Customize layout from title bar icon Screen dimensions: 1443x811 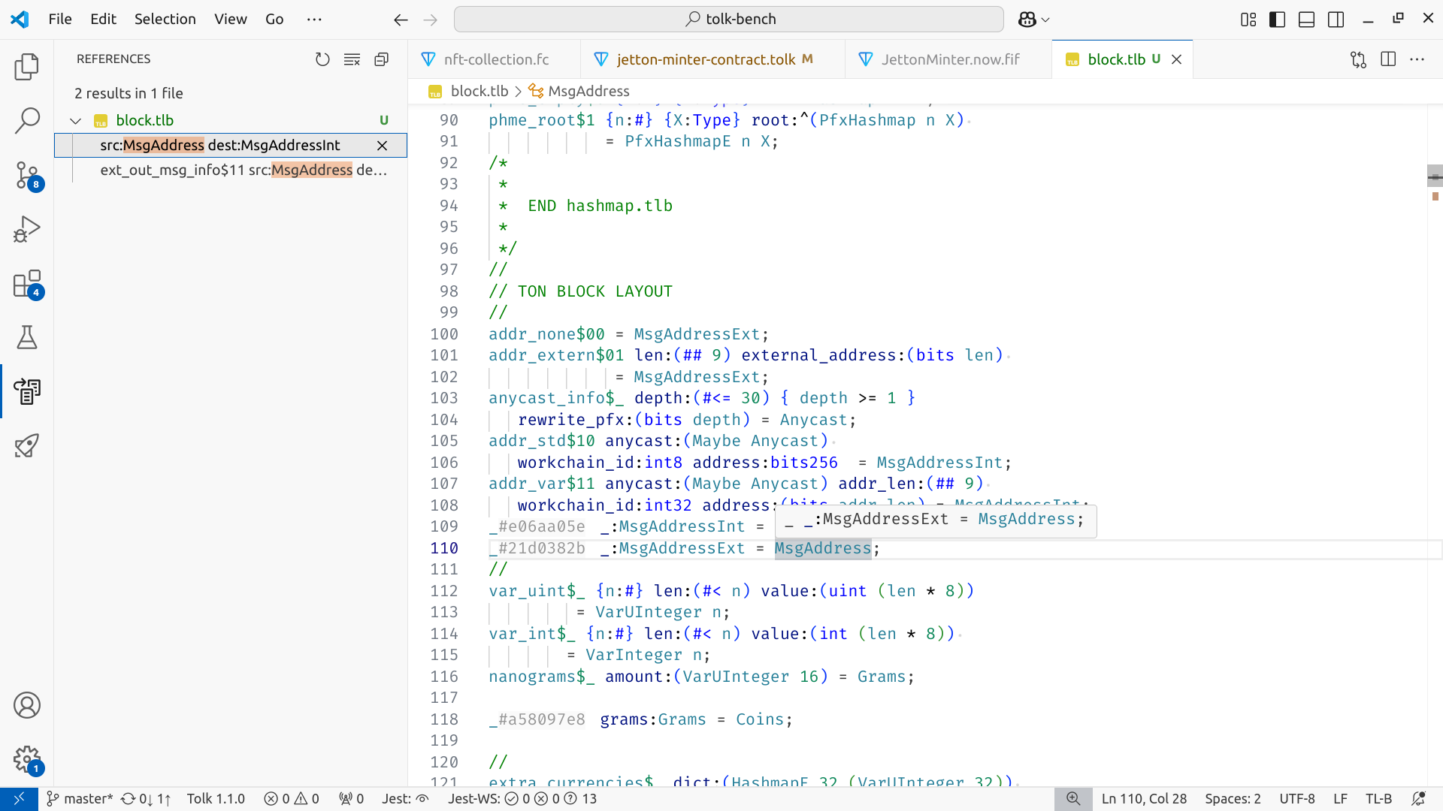[x=1248, y=20]
